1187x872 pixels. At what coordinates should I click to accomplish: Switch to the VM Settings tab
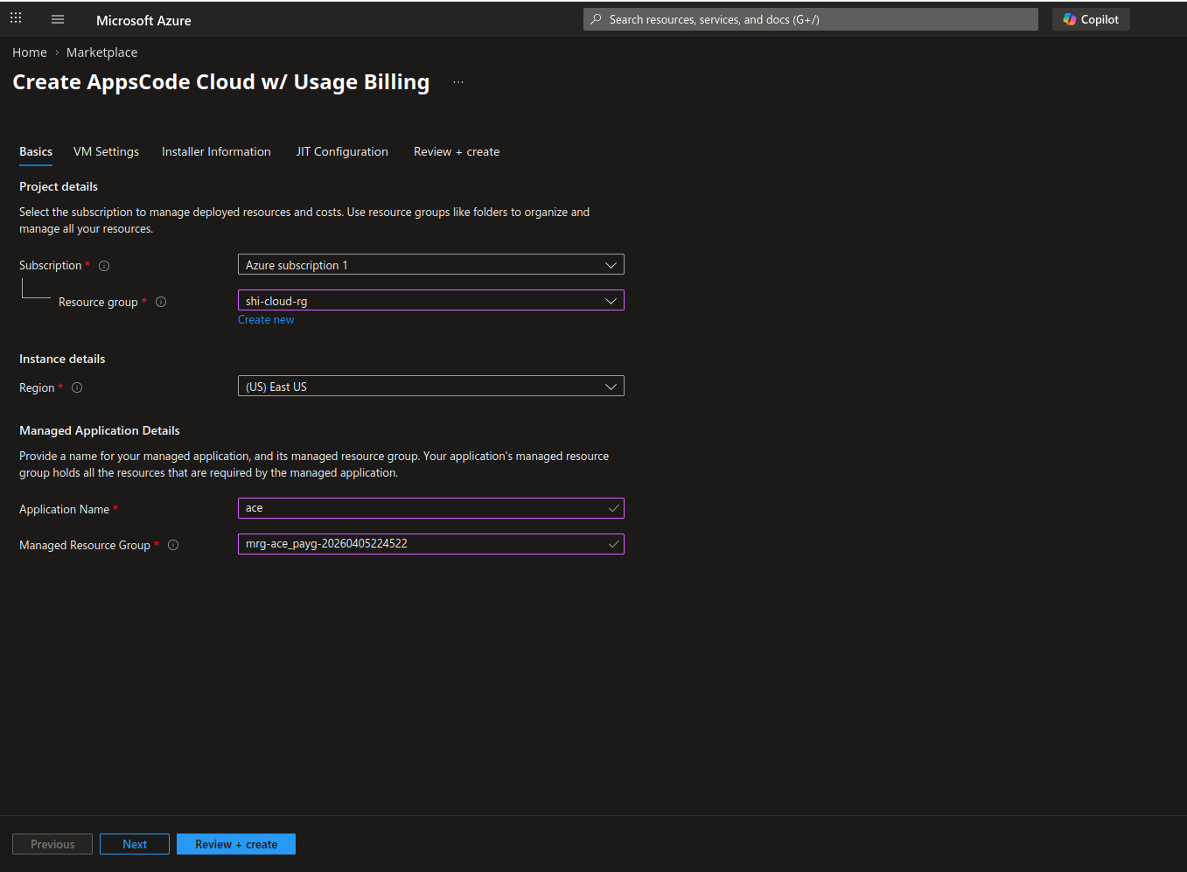106,151
